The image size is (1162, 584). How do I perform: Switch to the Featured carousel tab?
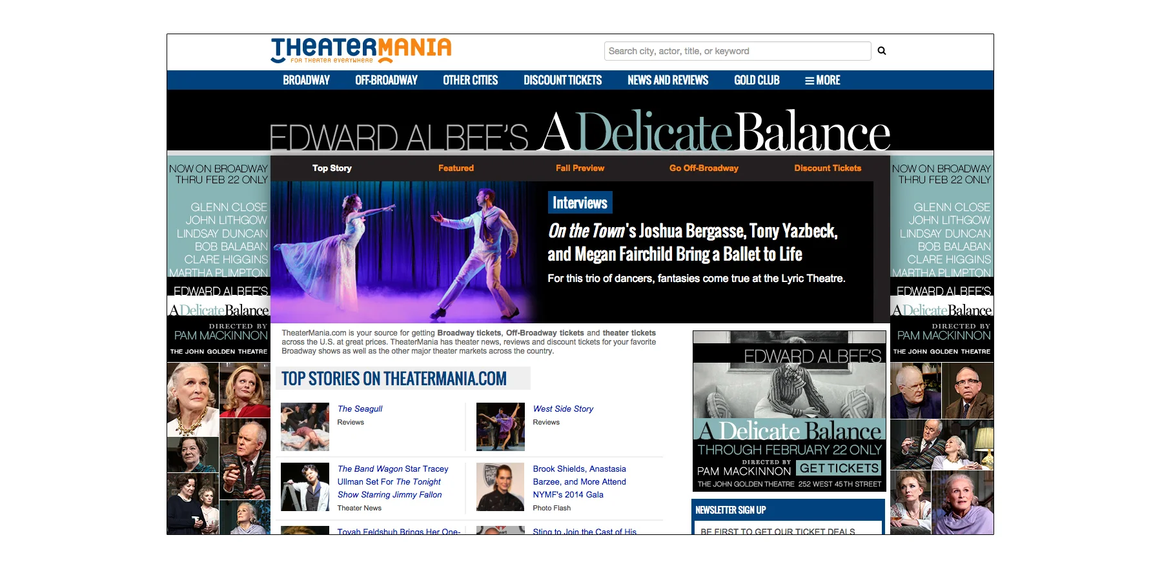456,168
